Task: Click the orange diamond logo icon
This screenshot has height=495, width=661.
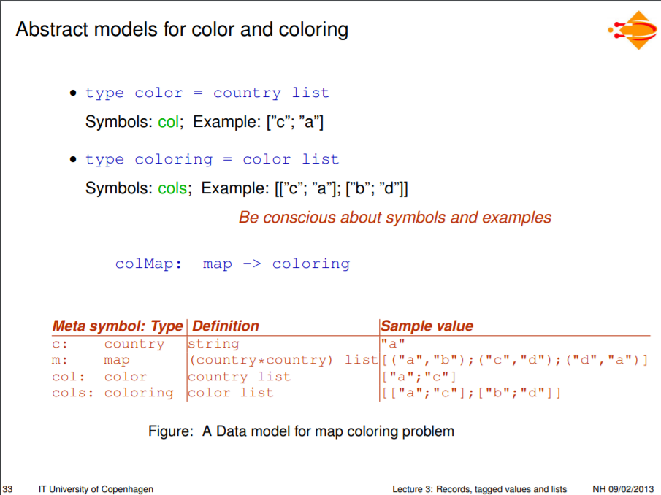Action: click(x=633, y=30)
